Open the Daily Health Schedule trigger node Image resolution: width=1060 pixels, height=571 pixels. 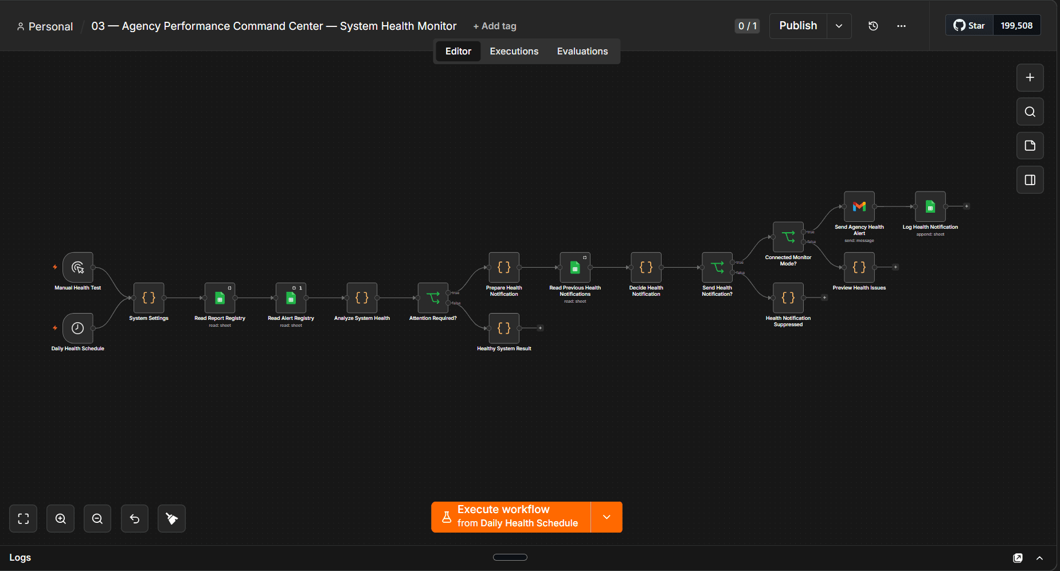pyautogui.click(x=78, y=328)
